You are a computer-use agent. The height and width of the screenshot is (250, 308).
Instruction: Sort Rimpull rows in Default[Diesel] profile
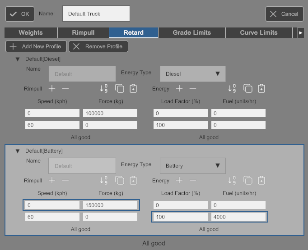pyautogui.click(x=103, y=89)
